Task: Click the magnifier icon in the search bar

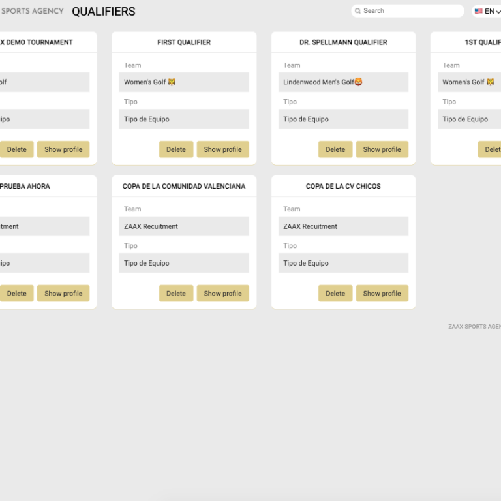Action: click(358, 11)
